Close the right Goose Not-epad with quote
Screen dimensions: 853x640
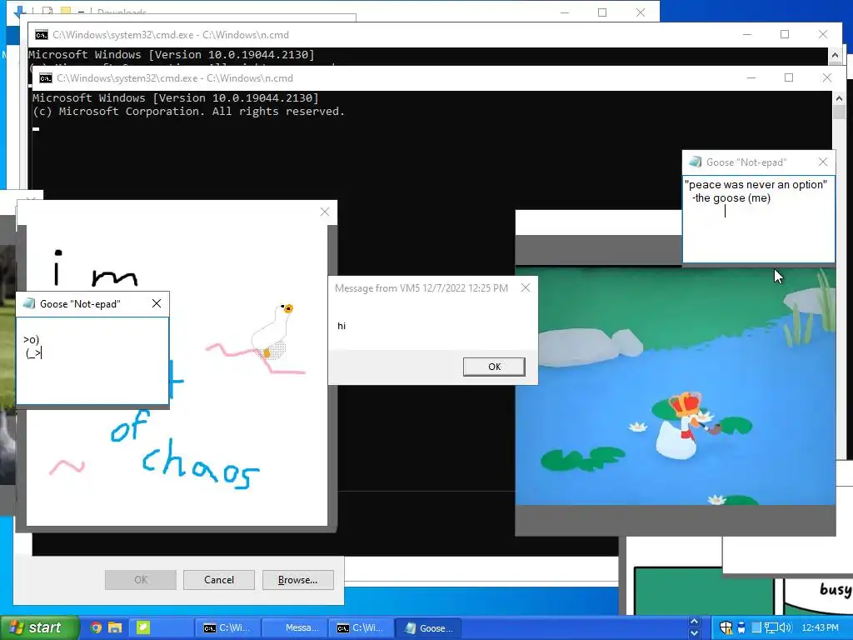822,162
